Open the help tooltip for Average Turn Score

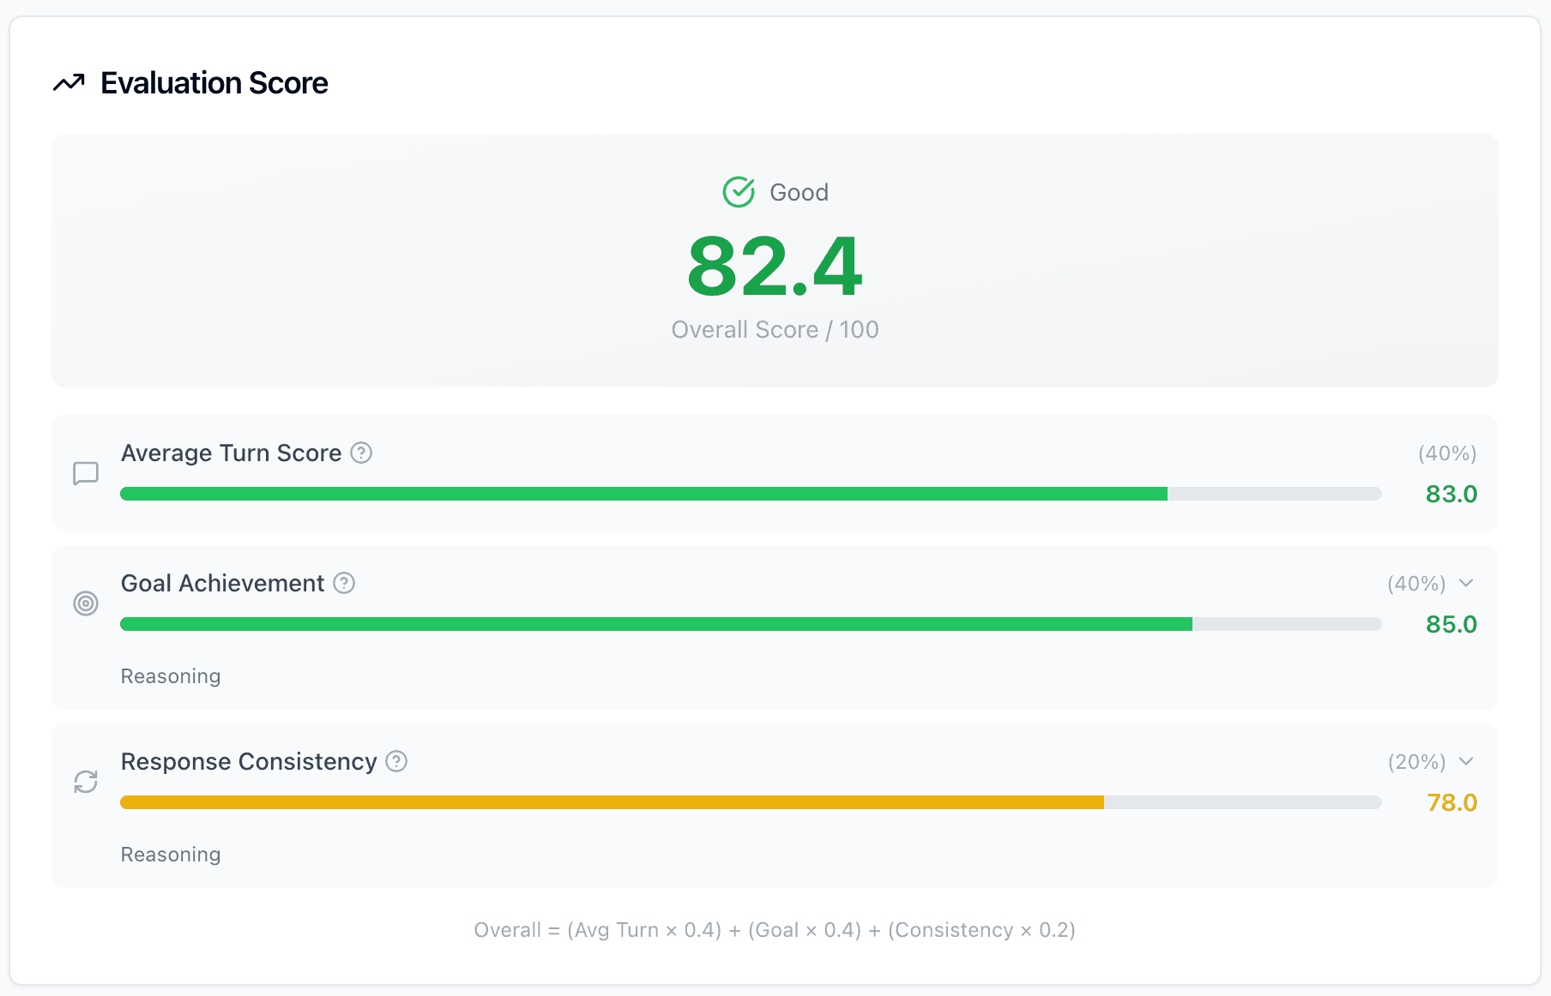coord(361,453)
